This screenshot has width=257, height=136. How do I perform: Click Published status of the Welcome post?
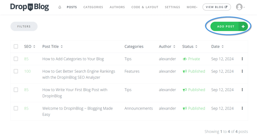click(196, 108)
